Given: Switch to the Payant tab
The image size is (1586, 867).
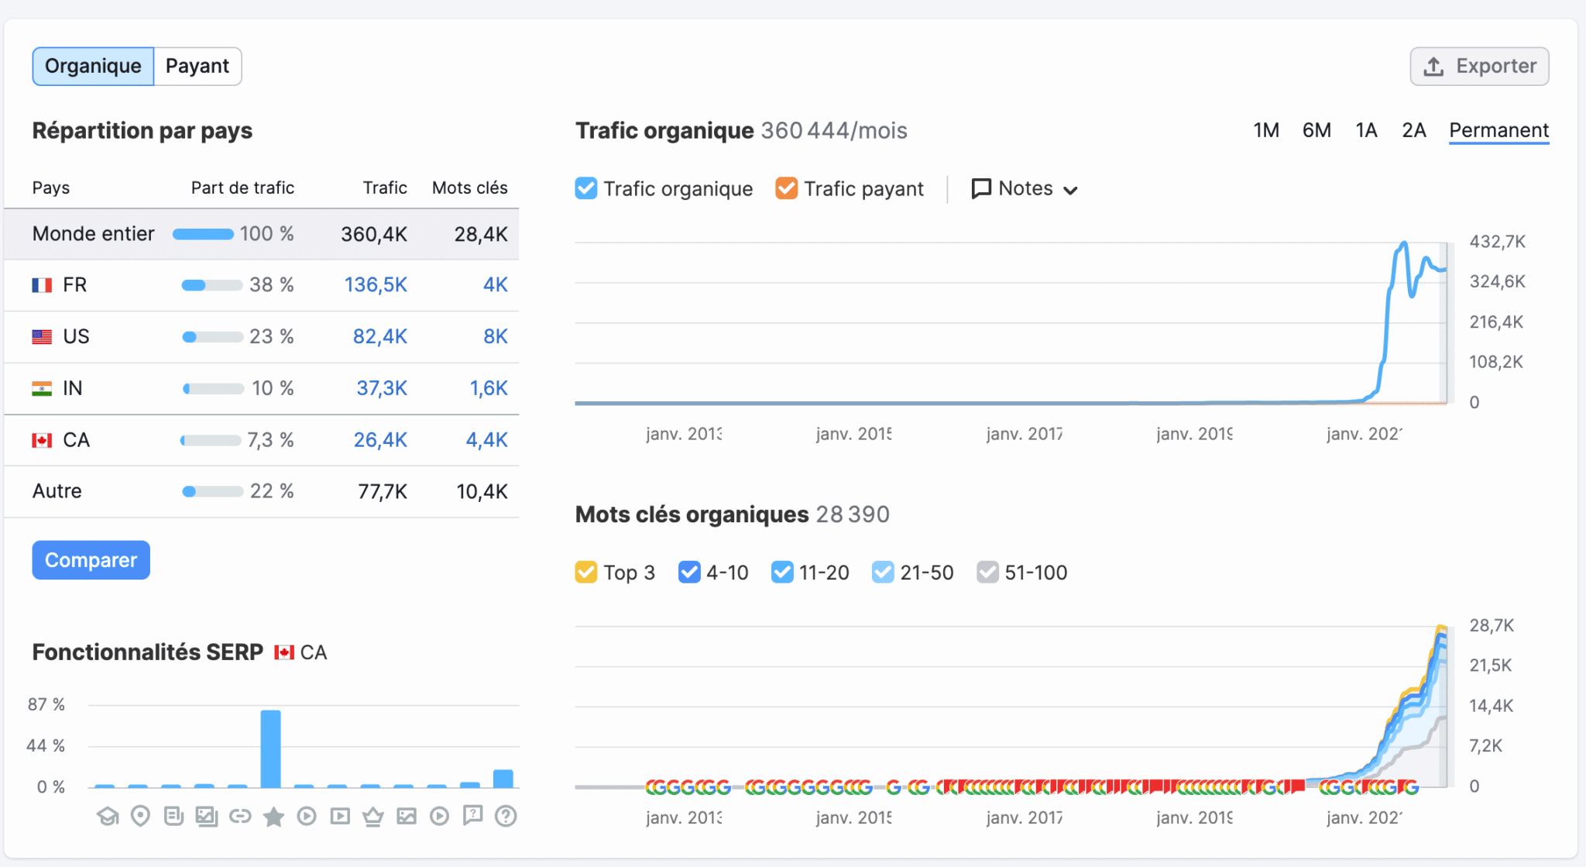Looking at the screenshot, I should click(197, 66).
